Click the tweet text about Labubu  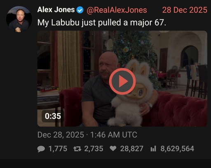(102, 23)
